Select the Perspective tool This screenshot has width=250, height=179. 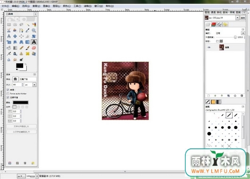pyautogui.click(x=21, y=42)
